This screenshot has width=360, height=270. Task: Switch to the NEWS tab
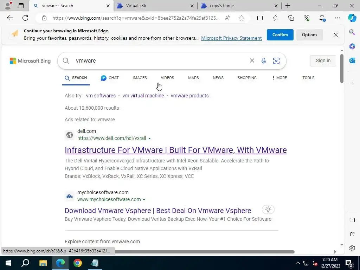coord(218,78)
